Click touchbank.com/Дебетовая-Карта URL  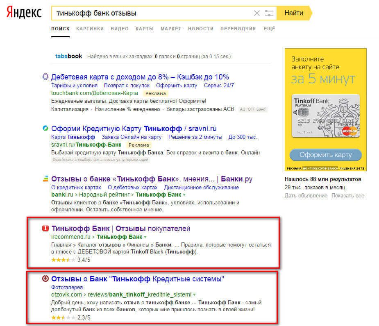(x=95, y=93)
